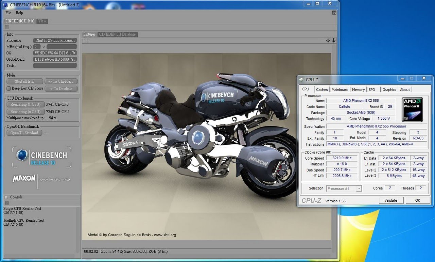
Task: Click Package value Socket AM3 (939)
Action: (361, 113)
